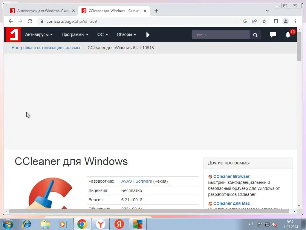The image size is (306, 230).
Task: Open the CCleaner Browser link
Action: click(232, 176)
